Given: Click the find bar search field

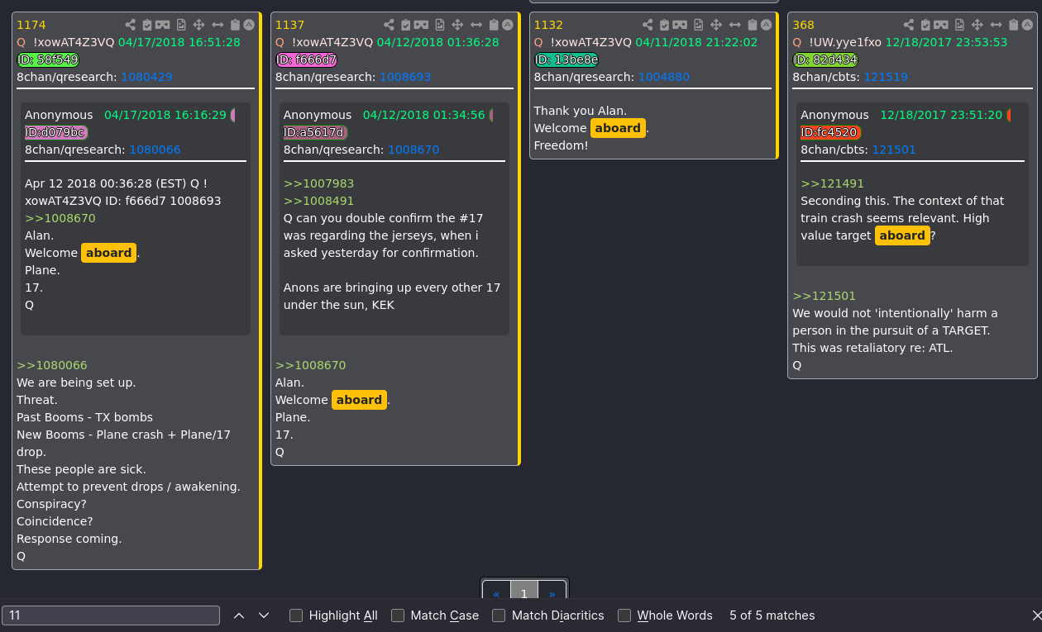Looking at the screenshot, I should coord(111,615).
